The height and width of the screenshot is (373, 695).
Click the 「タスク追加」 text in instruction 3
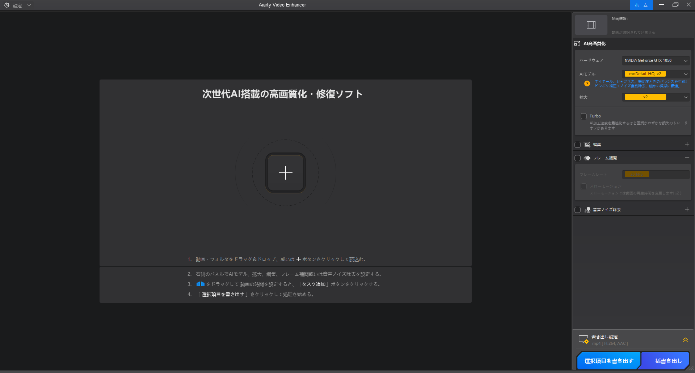(x=314, y=284)
